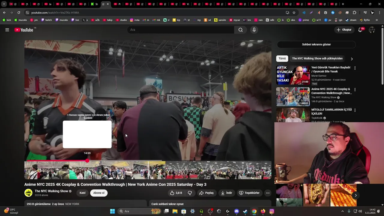Click the Chrome address bar URL
The width and height of the screenshot is (384, 216).
55,13
